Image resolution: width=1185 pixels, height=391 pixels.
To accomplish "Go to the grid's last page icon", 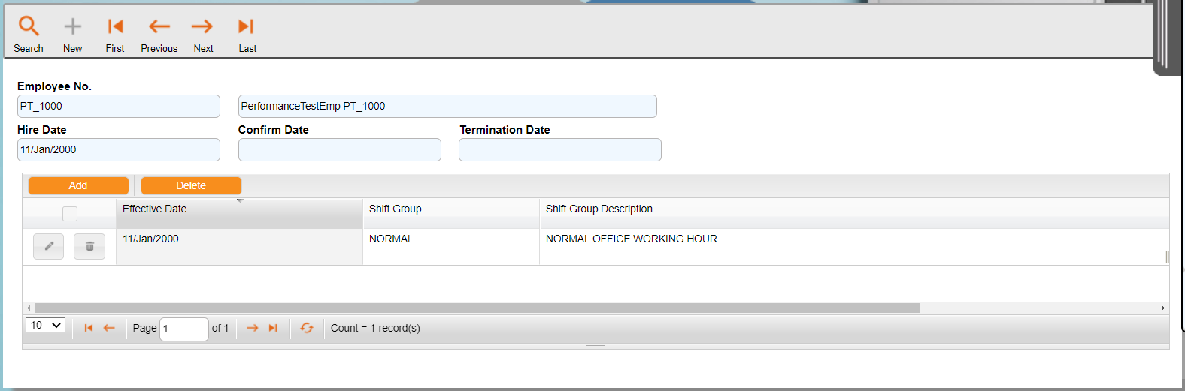I will pos(273,328).
